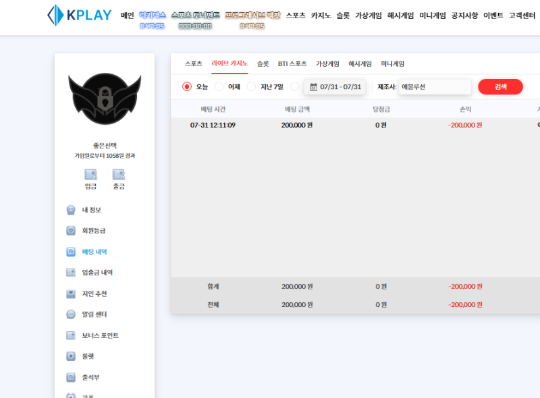Open 입출금 내역 sidebar link
Screen dimensions: 540x398
pyautogui.click(x=97, y=273)
